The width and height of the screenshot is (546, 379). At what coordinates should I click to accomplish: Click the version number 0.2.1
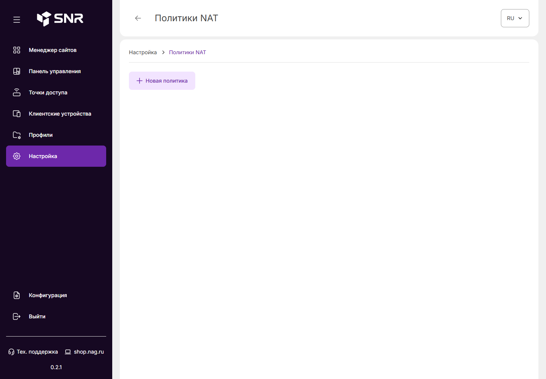pos(56,367)
